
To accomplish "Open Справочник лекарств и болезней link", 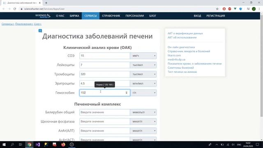I will click(189, 51).
